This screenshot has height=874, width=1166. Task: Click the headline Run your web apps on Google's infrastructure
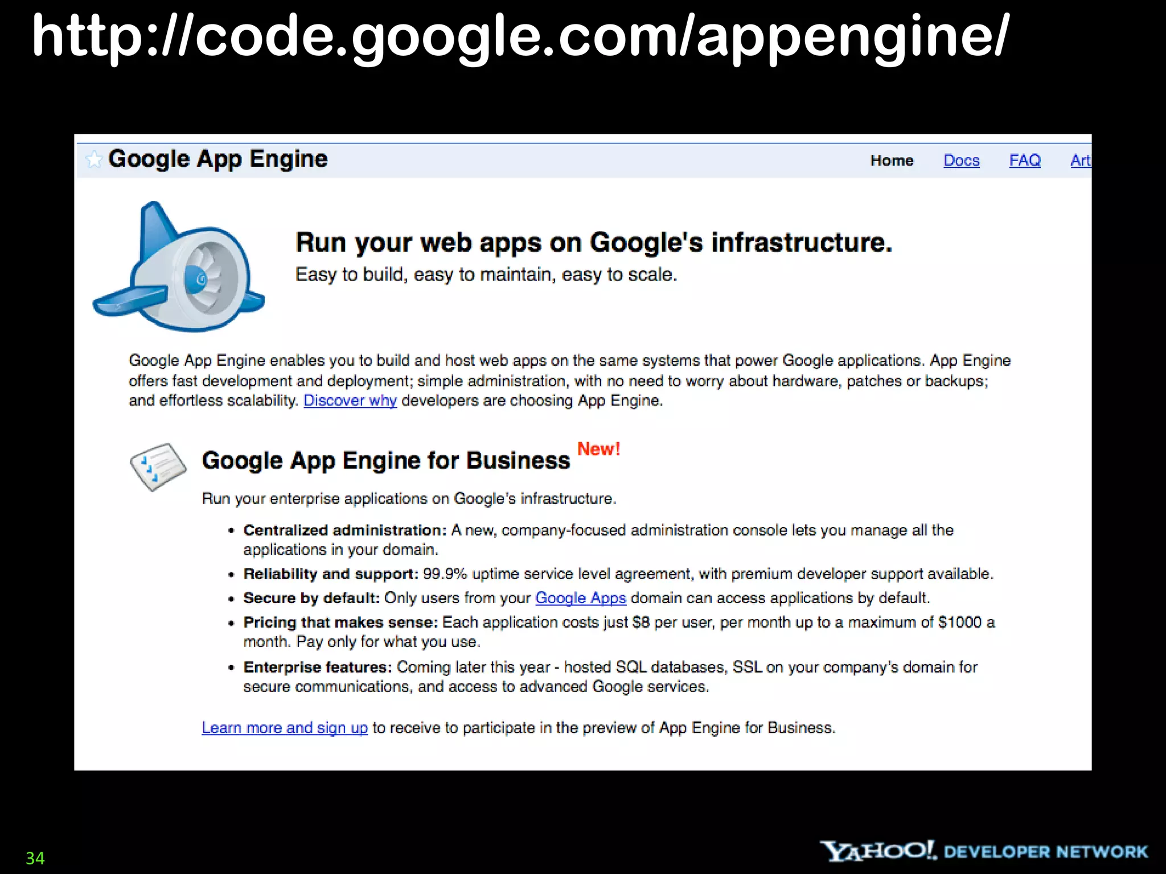594,243
